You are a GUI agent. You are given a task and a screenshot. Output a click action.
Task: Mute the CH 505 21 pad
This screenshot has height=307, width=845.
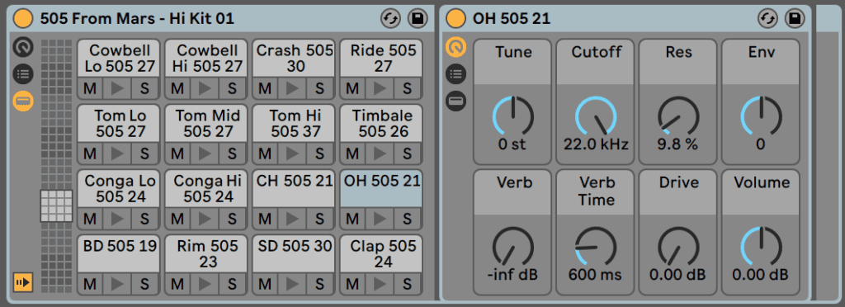(x=265, y=219)
